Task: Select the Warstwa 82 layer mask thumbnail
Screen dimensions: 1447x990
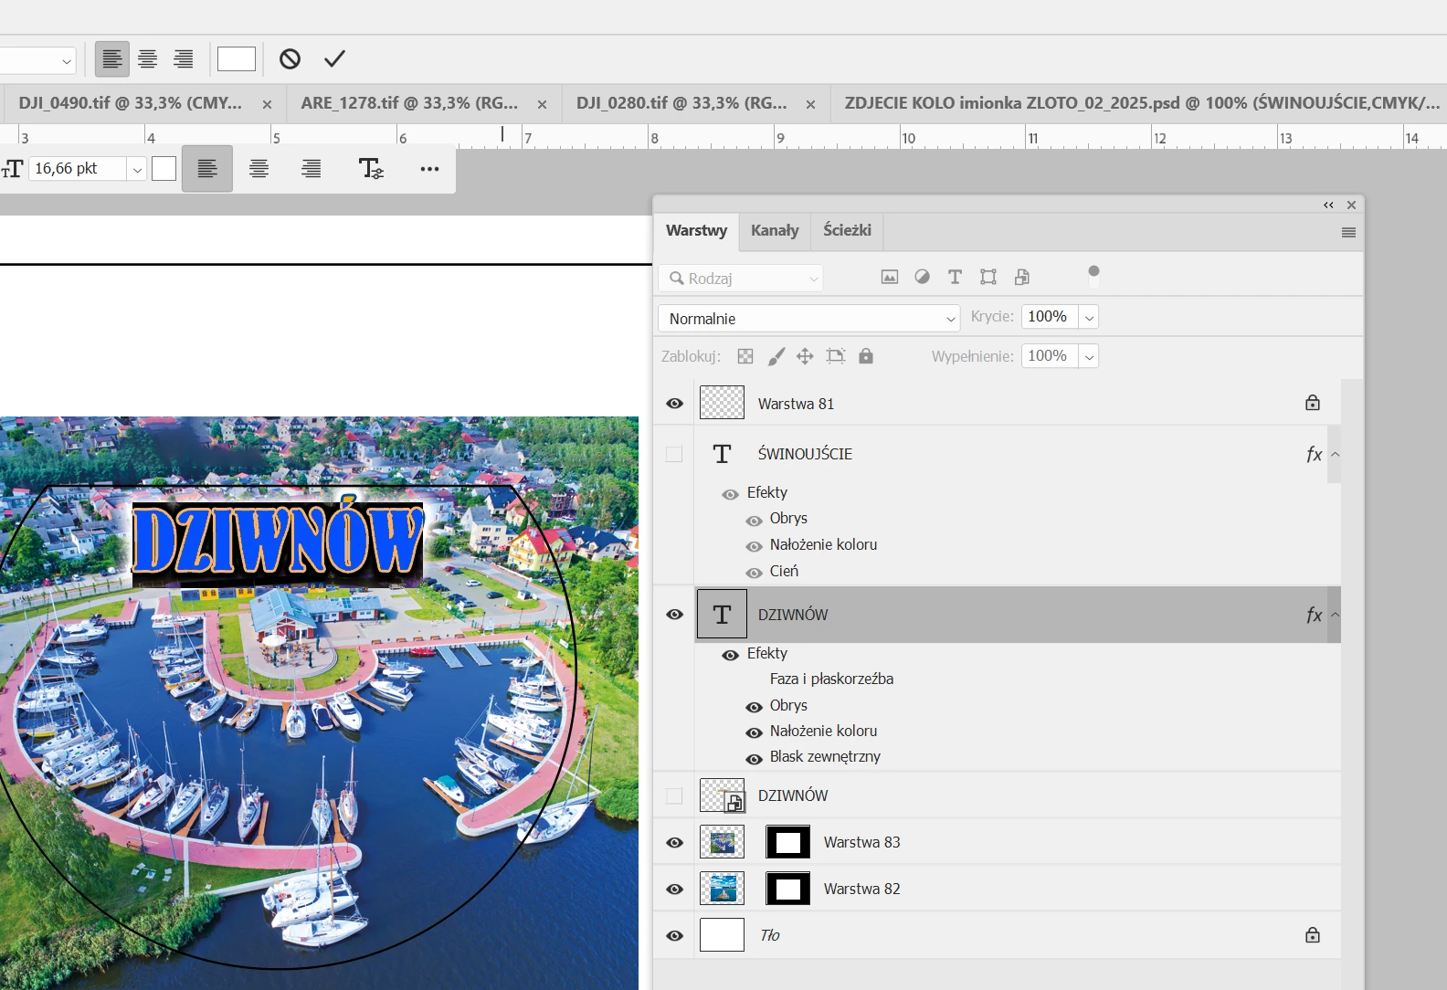Action: click(787, 889)
